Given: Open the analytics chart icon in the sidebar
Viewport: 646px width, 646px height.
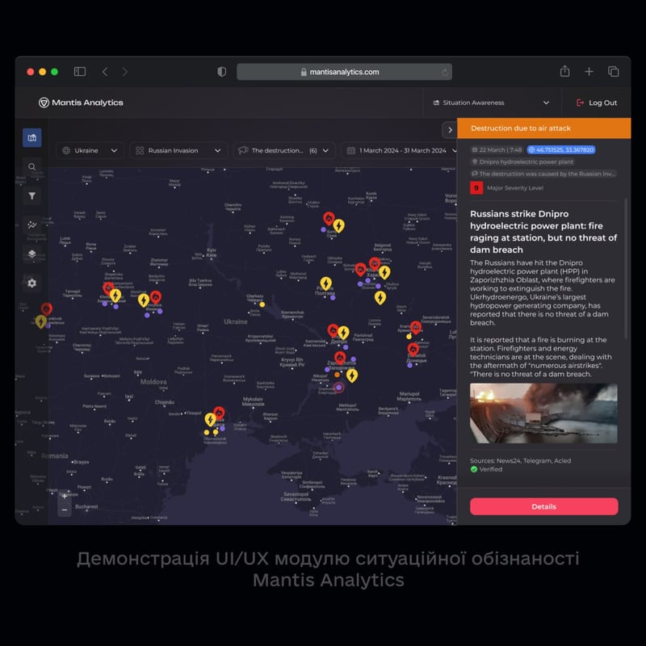Looking at the screenshot, I should [31, 225].
